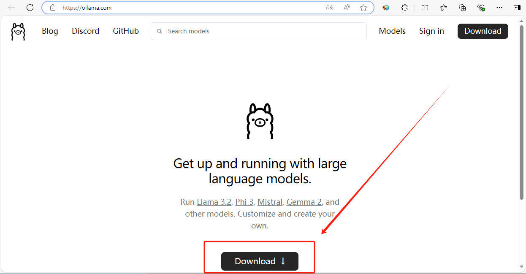Image resolution: width=526 pixels, height=274 pixels.
Task: Click the scrollbar up arrow
Action: point(521,20)
